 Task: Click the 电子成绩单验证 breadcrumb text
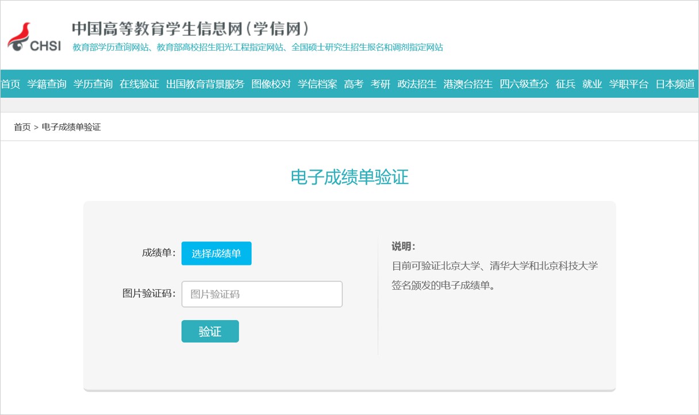coord(71,127)
